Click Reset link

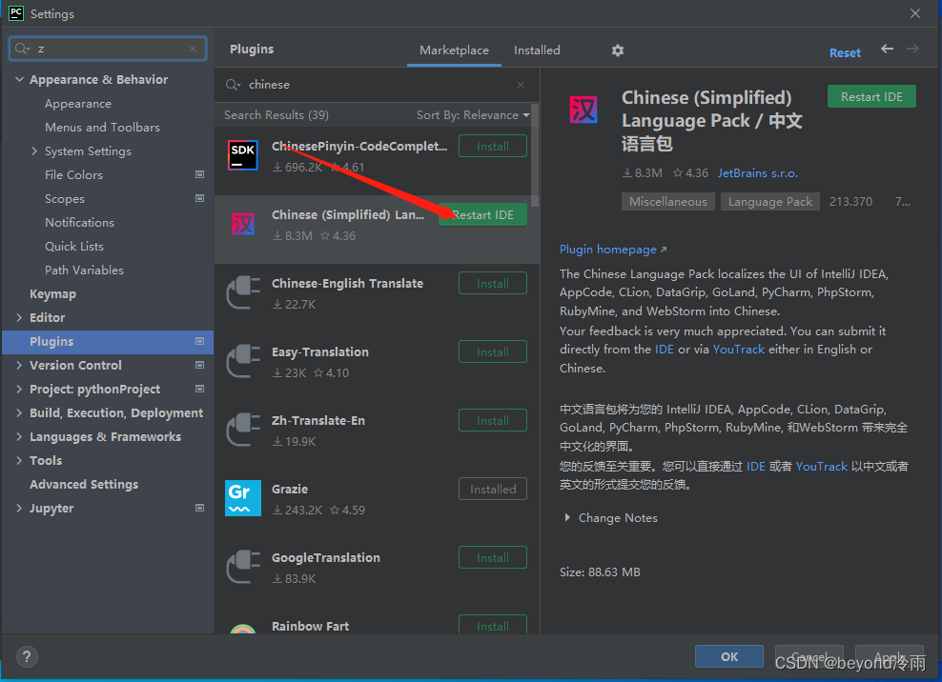pos(845,52)
